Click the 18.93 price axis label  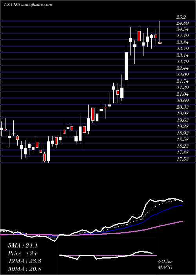(x=182, y=133)
